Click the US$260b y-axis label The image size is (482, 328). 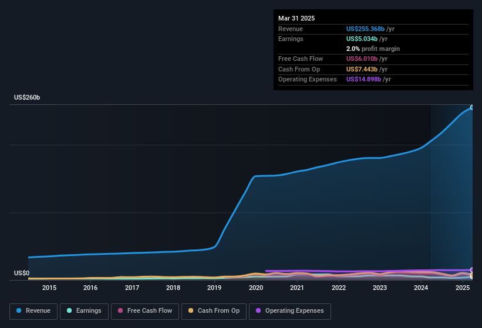(x=27, y=97)
